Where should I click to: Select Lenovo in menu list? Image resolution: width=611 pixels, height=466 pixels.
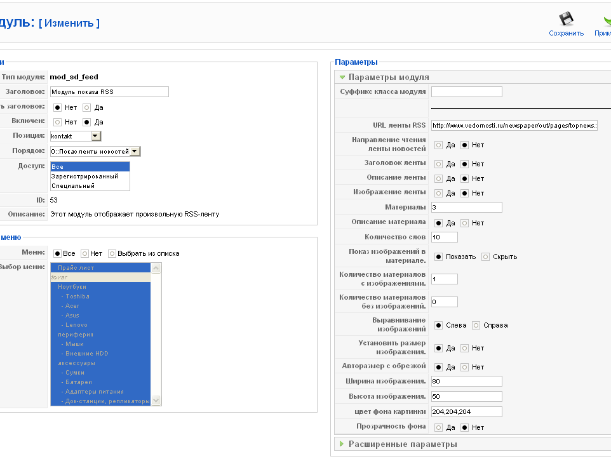(x=100, y=325)
